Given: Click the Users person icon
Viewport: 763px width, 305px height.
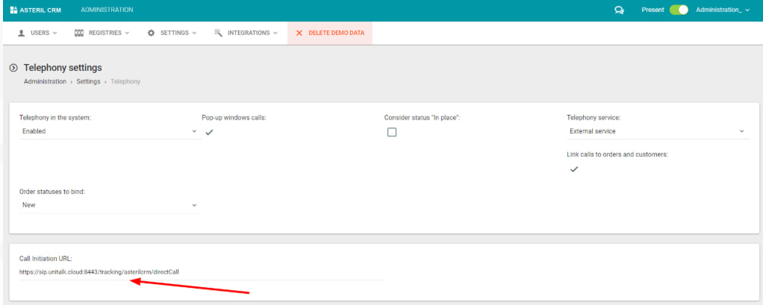Looking at the screenshot, I should (x=21, y=33).
